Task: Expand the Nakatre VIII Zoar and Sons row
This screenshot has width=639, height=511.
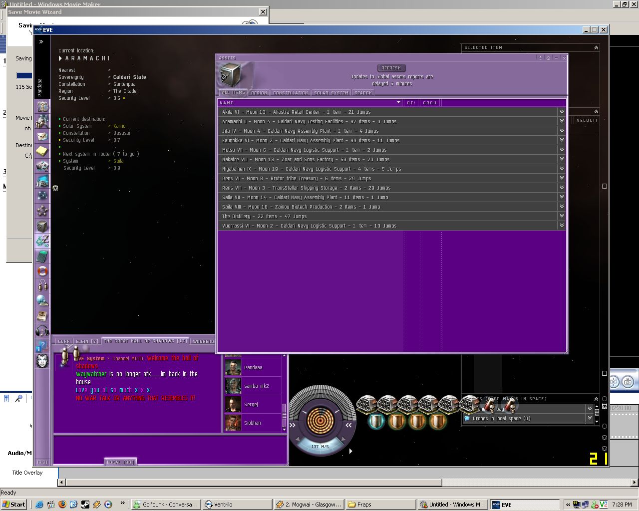Action: (562, 159)
